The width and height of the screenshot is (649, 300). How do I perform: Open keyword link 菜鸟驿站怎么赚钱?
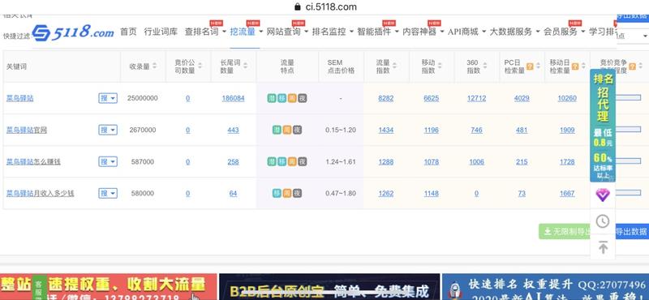33,162
